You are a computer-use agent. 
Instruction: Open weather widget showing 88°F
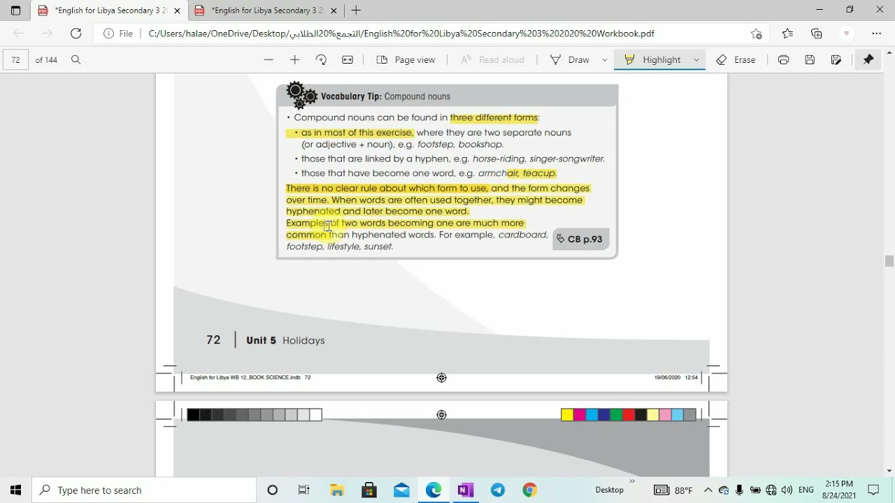(673, 490)
